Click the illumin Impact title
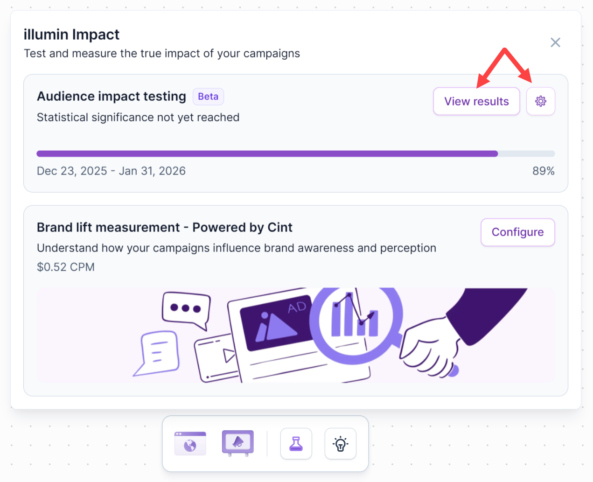The width and height of the screenshot is (593, 482). [x=71, y=35]
